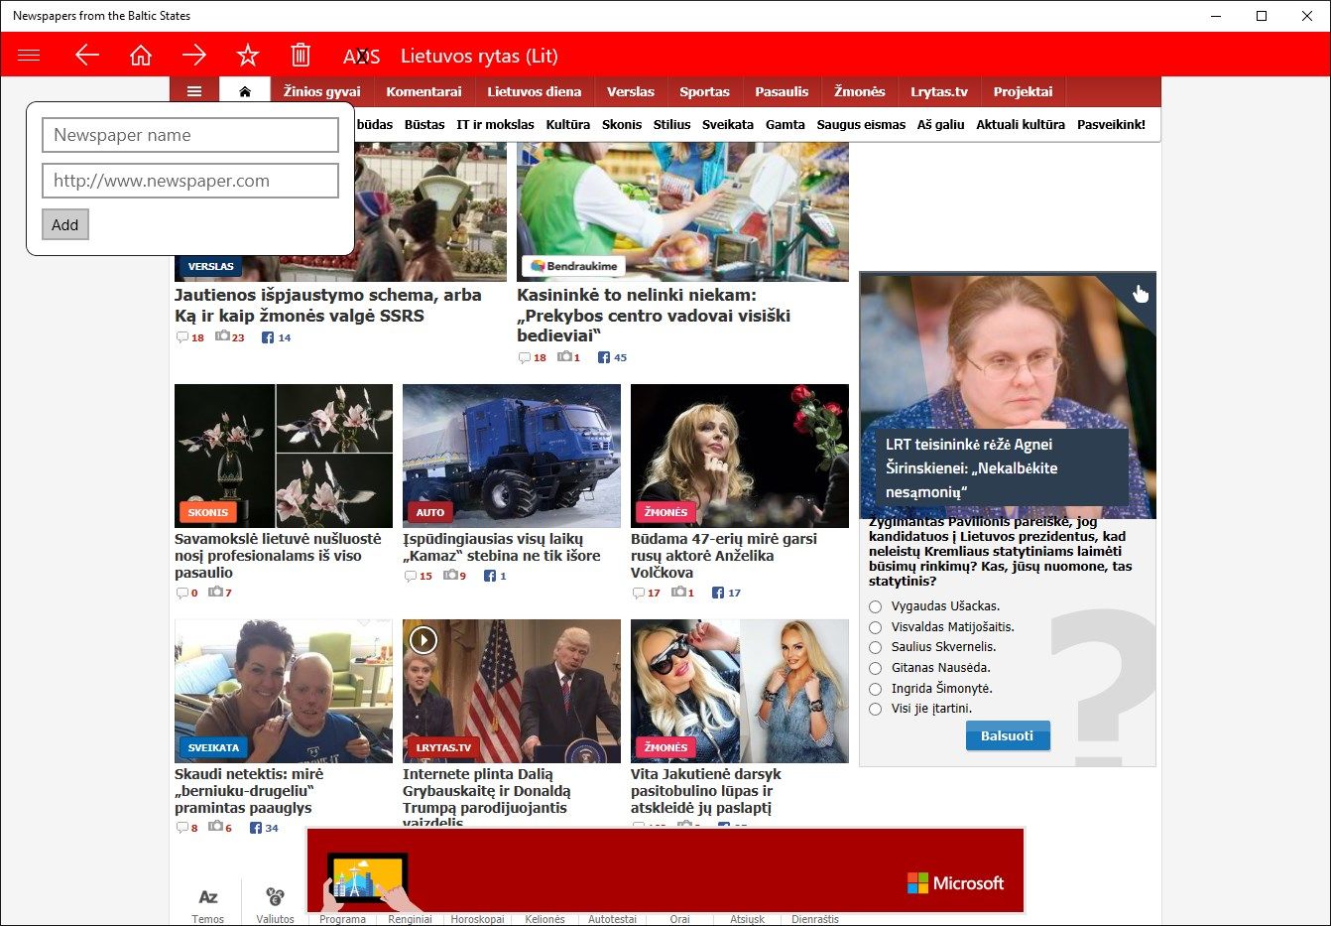The height and width of the screenshot is (926, 1331).
Task: Click the Bendraukime badge on cashier photo
Action: pyautogui.click(x=574, y=266)
